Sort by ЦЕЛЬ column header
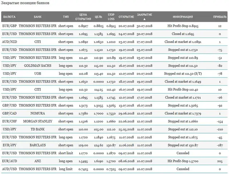The image size is (229, 174). [98, 17]
